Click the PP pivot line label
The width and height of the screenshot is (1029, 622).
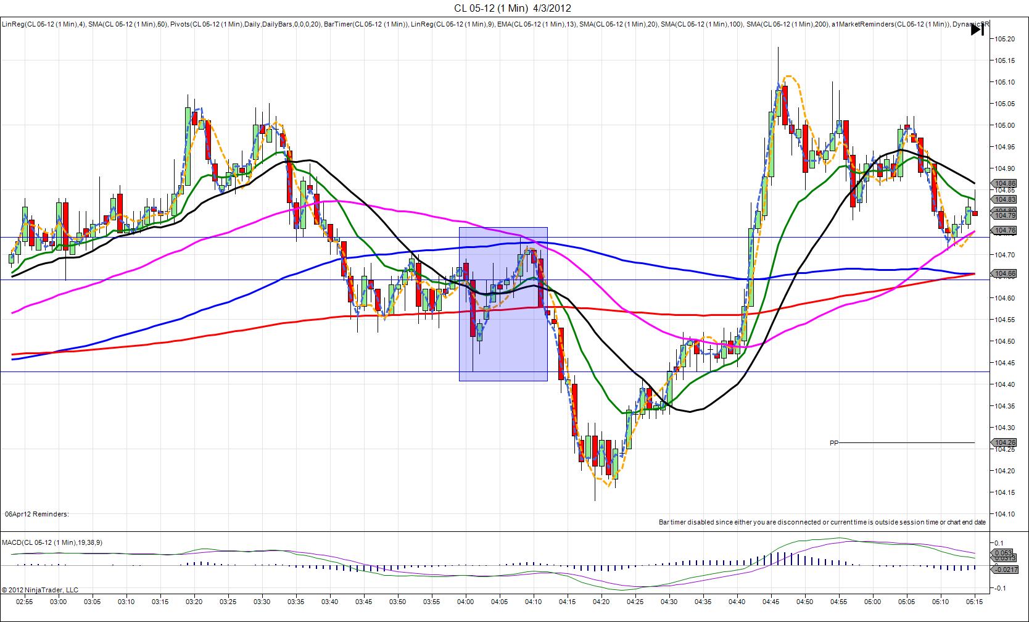click(834, 443)
